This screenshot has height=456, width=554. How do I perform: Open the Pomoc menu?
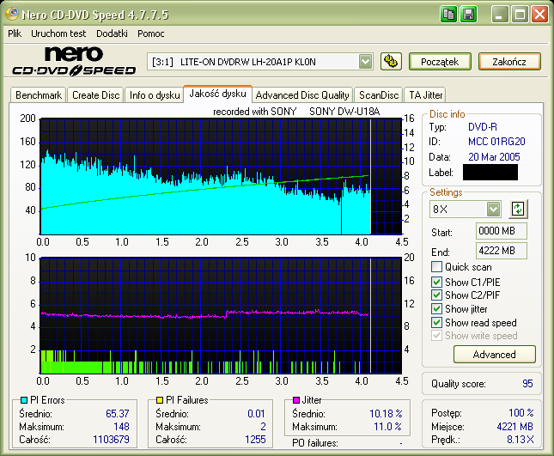(151, 33)
